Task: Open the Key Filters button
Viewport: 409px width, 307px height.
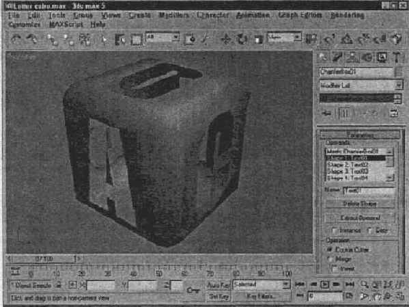Action: point(262,296)
